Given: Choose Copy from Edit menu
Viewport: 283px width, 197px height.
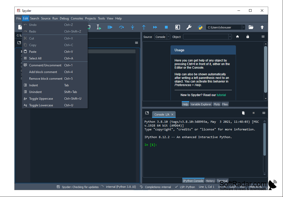Looking at the screenshot, I should pos(55,45).
